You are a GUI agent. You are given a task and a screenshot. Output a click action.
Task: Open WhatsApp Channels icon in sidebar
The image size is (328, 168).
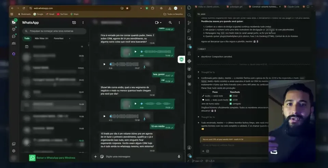point(14,36)
